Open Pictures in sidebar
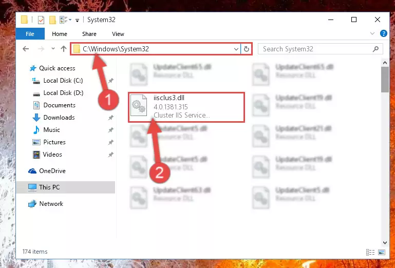 click(x=54, y=142)
